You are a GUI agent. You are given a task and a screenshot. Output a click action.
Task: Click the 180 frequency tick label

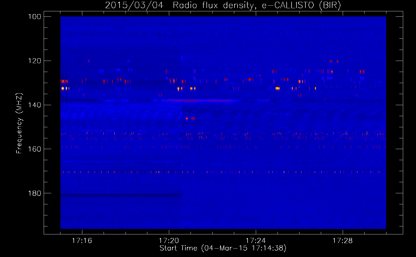tap(34, 193)
